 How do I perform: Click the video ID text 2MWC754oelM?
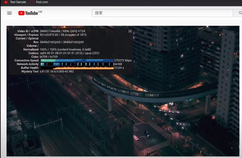(x=50, y=31)
